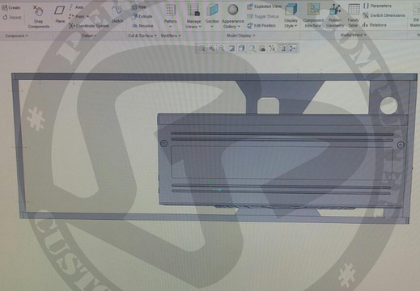Open Component Interface
Screen dimensions: 420x291
click(x=313, y=15)
